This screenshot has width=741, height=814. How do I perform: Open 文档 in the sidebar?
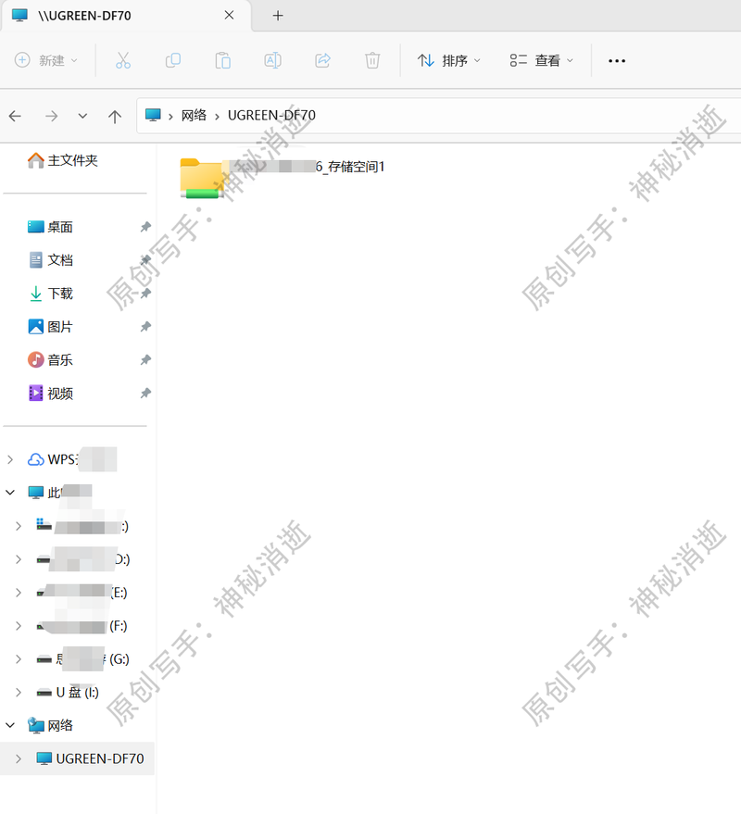pyautogui.click(x=50, y=260)
